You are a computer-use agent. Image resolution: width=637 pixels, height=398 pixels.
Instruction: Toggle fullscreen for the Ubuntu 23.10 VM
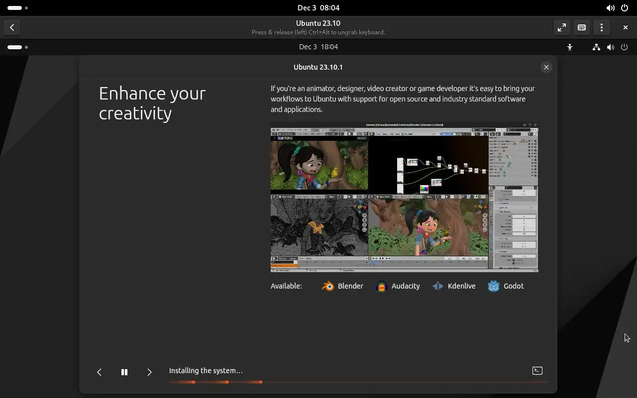click(x=561, y=27)
